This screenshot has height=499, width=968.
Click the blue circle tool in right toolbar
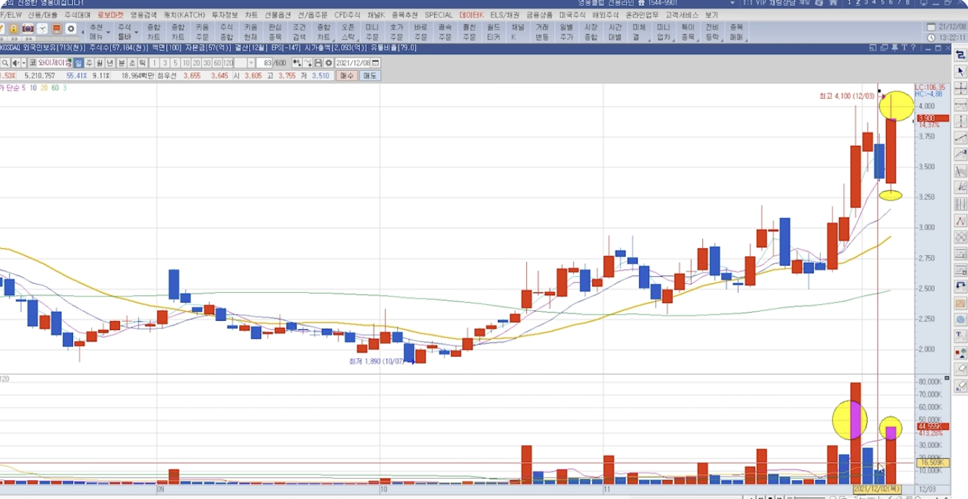960,319
